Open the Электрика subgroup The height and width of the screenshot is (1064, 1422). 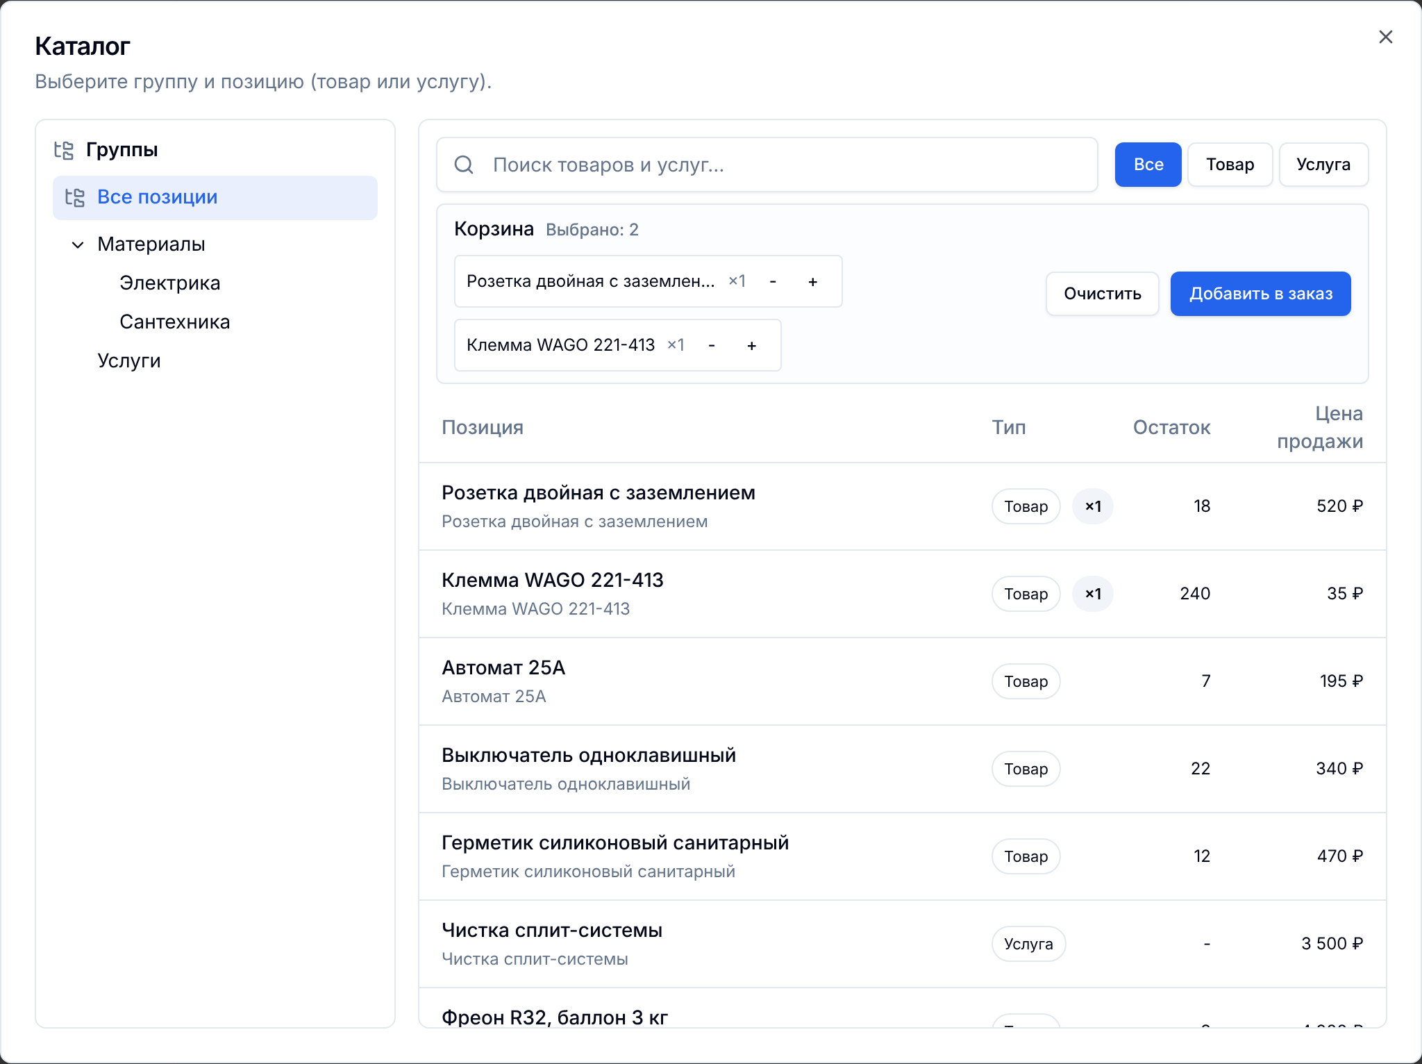[169, 283]
